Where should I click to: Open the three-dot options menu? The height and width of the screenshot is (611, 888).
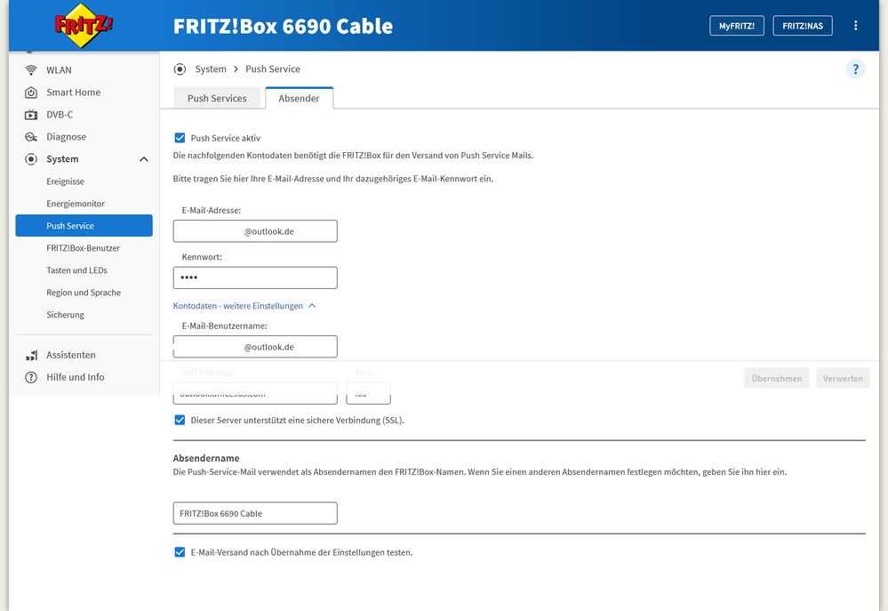click(856, 26)
